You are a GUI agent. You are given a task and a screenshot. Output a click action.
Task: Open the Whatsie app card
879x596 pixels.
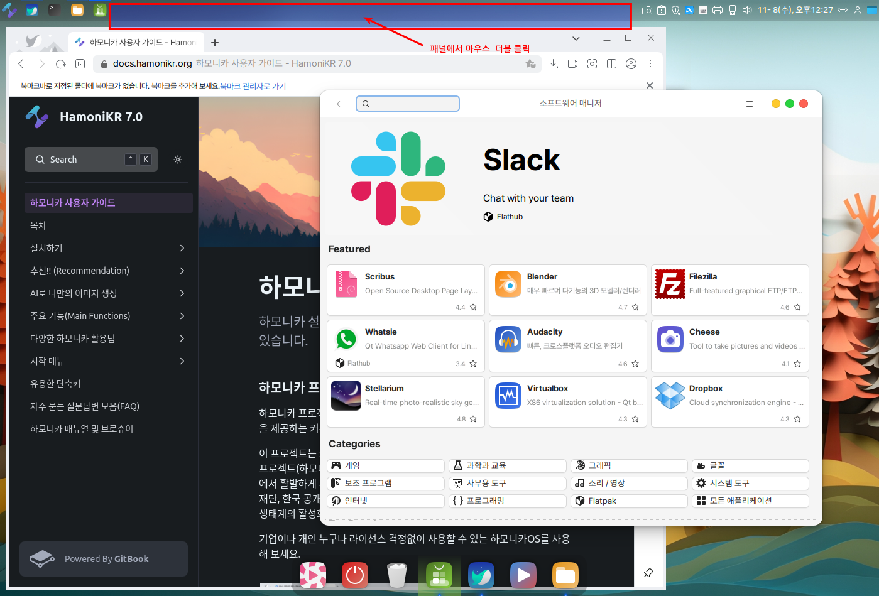(x=406, y=346)
